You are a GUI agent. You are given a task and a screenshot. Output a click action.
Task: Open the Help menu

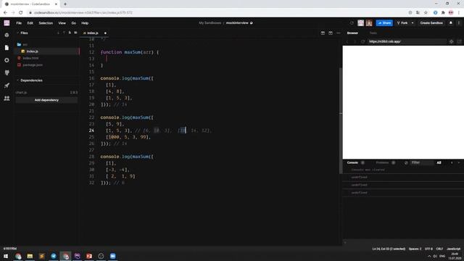pos(85,22)
